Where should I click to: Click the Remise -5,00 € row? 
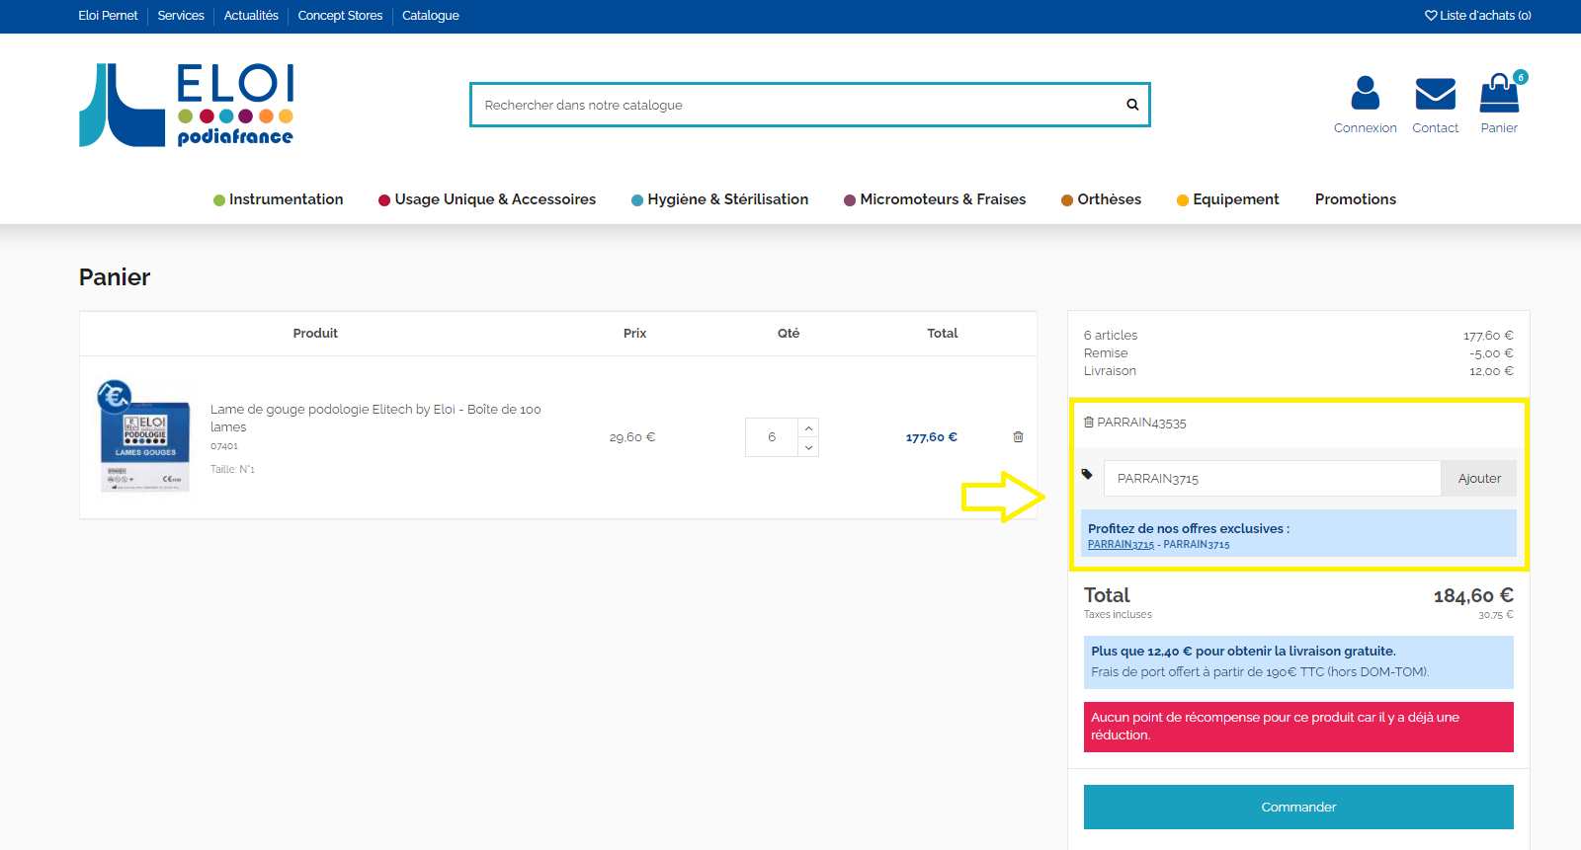1298,353
